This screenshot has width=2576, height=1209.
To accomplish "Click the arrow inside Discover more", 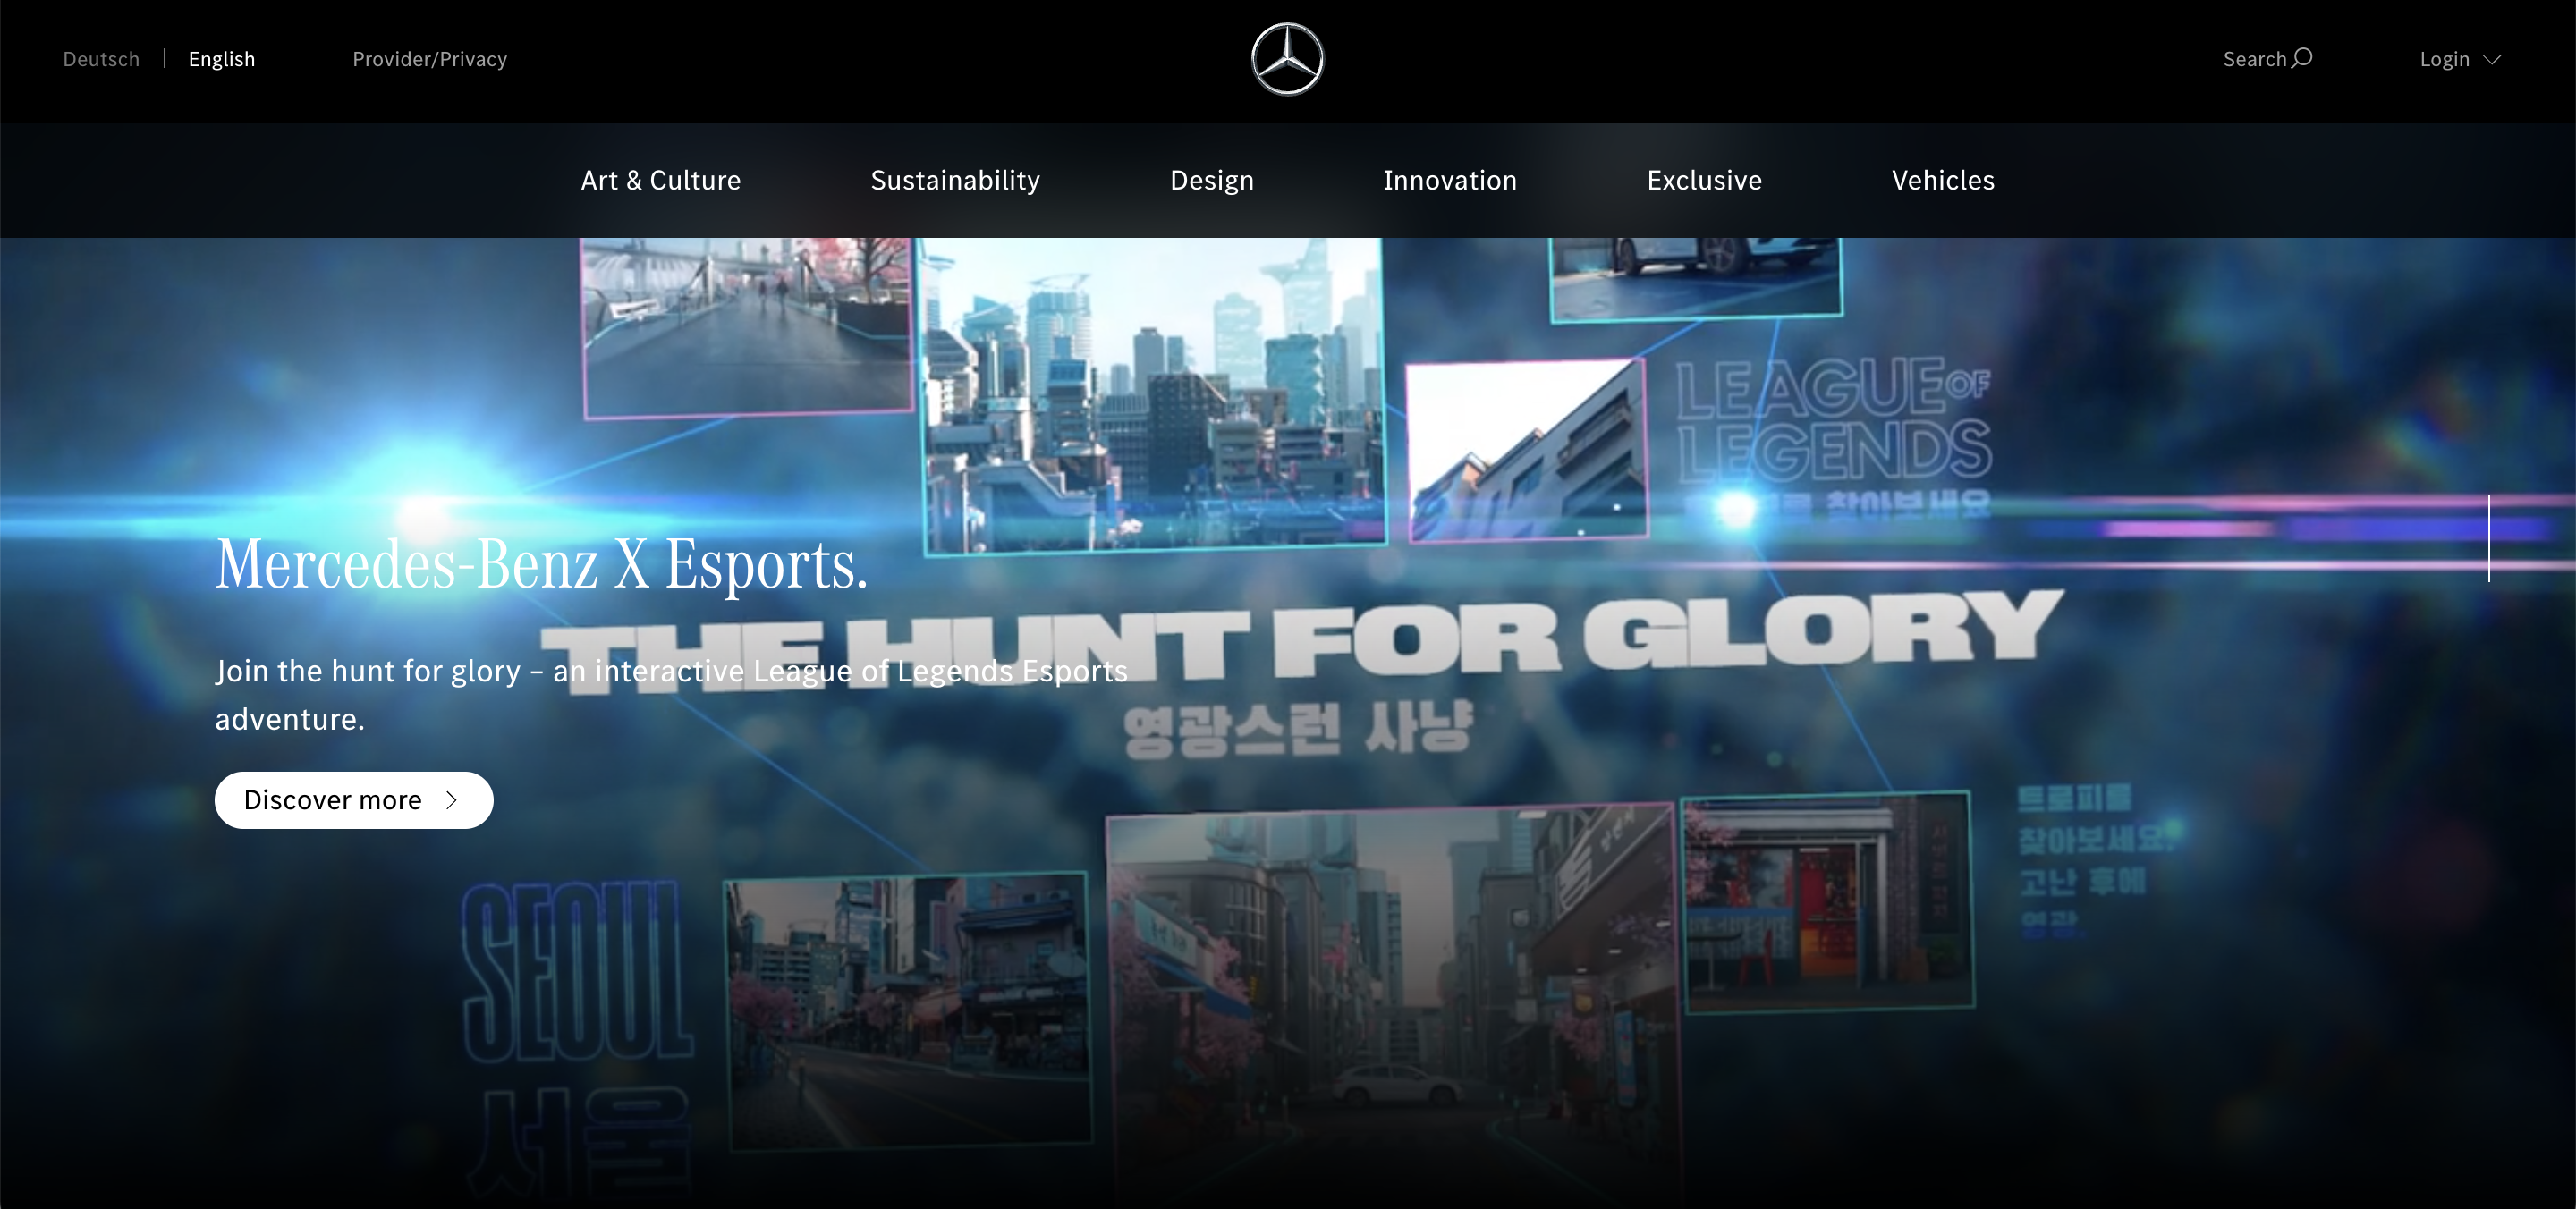I will pyautogui.click(x=452, y=800).
